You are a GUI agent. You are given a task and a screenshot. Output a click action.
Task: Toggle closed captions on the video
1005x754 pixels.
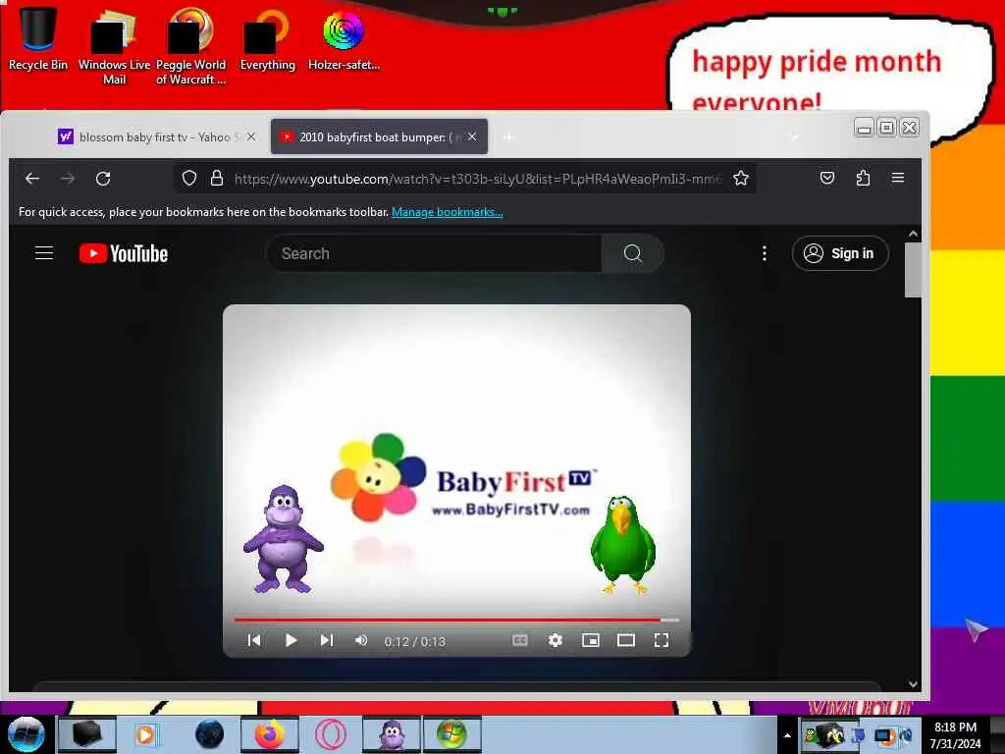click(520, 640)
